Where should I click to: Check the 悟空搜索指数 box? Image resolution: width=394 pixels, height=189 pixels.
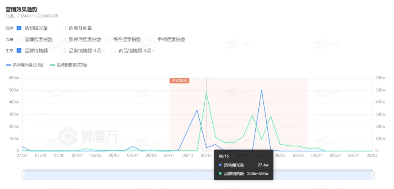coord(108,39)
